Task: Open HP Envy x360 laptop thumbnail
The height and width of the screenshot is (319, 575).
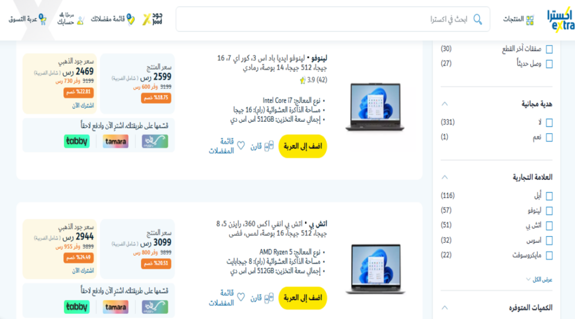Action: coord(375,269)
